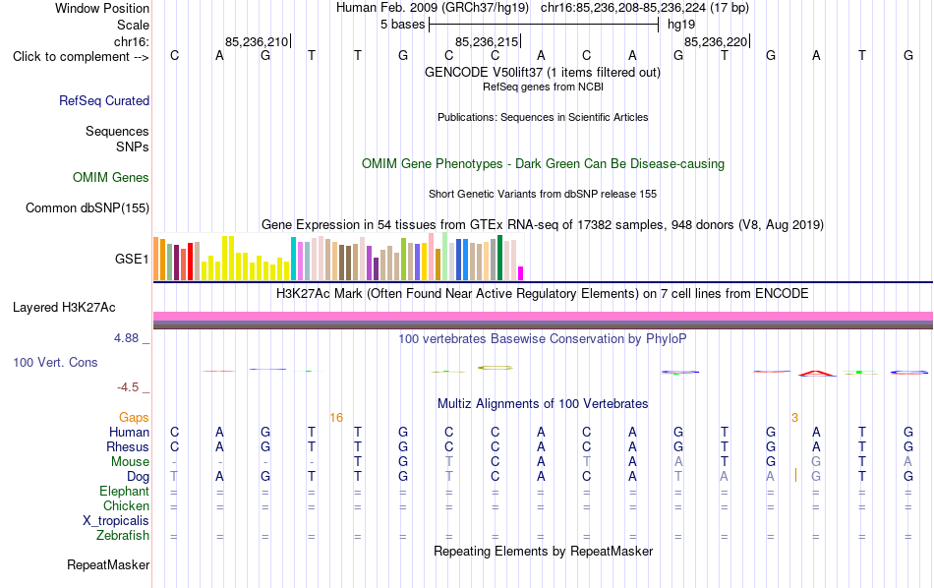Click the 4.88 PhyloP upper scale value

click(x=126, y=338)
